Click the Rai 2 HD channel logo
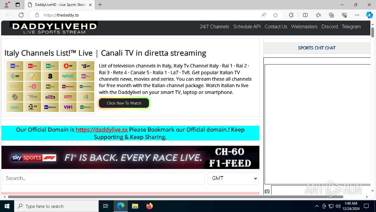The width and height of the screenshot is (376, 212). pos(33,66)
